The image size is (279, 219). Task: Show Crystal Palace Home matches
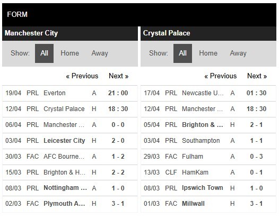tap(208, 53)
